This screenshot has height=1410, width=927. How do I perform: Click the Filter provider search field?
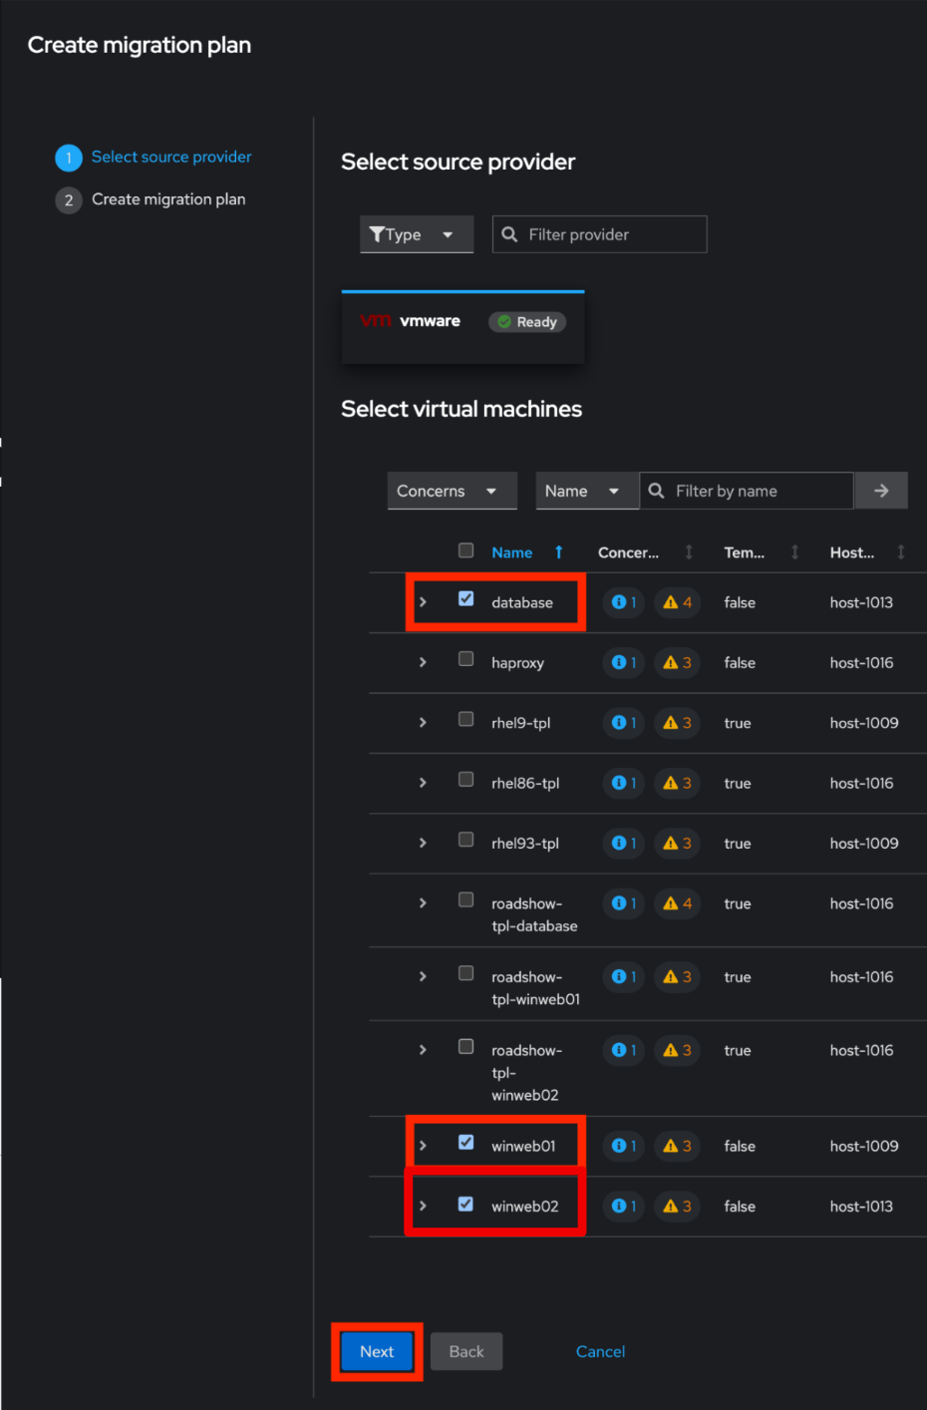pos(610,234)
